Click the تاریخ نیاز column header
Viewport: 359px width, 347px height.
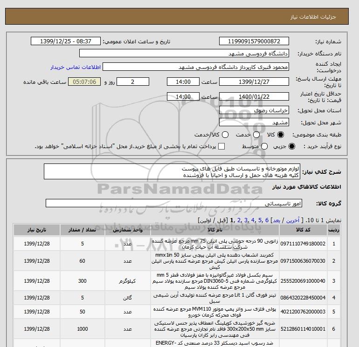click(37, 230)
